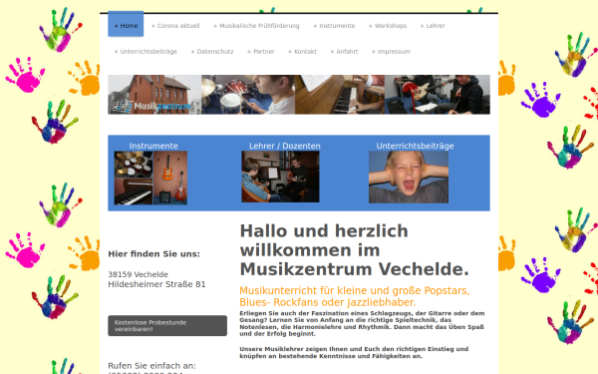
Task: Click the paragraph starting 'Unsere Musiklehrer zeigen Ihnen'
Action: point(354,353)
